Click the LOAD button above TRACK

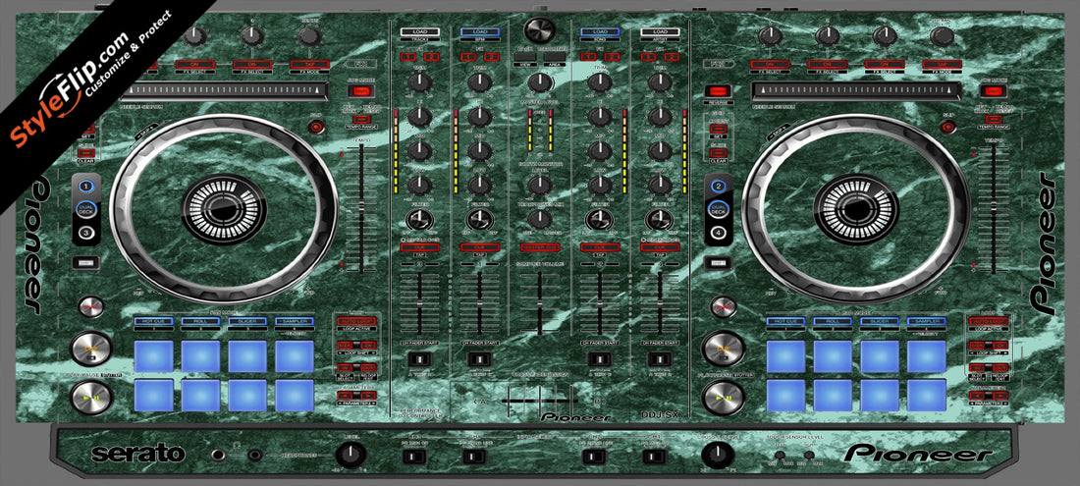419,32
